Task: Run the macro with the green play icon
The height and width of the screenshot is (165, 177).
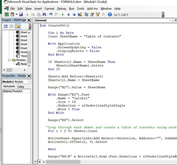Action: click(x=63, y=14)
